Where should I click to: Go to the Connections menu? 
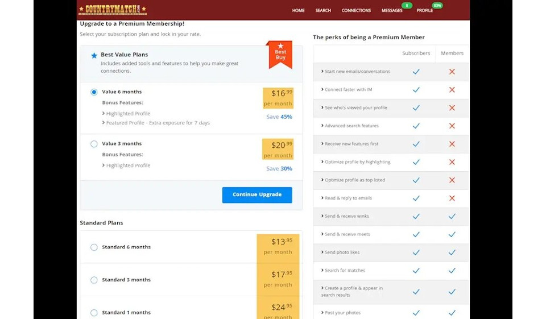356,10
